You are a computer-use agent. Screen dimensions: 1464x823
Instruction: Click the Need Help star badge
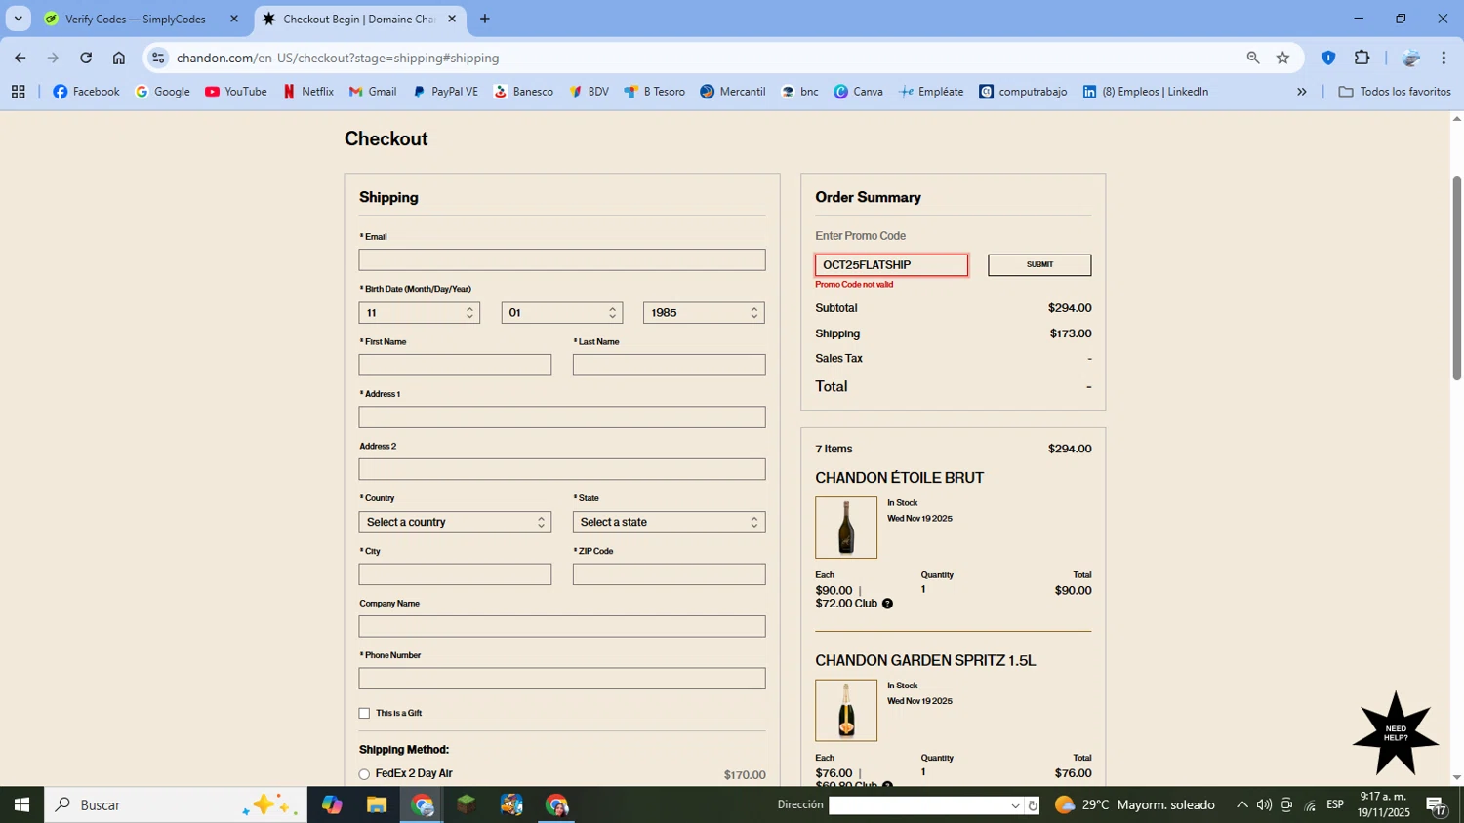click(x=1396, y=734)
